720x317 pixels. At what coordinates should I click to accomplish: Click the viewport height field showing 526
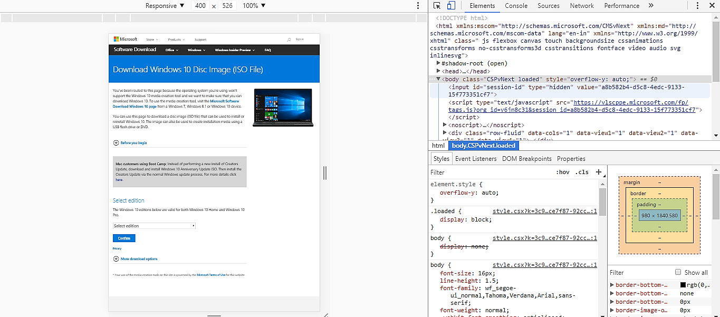coord(227,6)
